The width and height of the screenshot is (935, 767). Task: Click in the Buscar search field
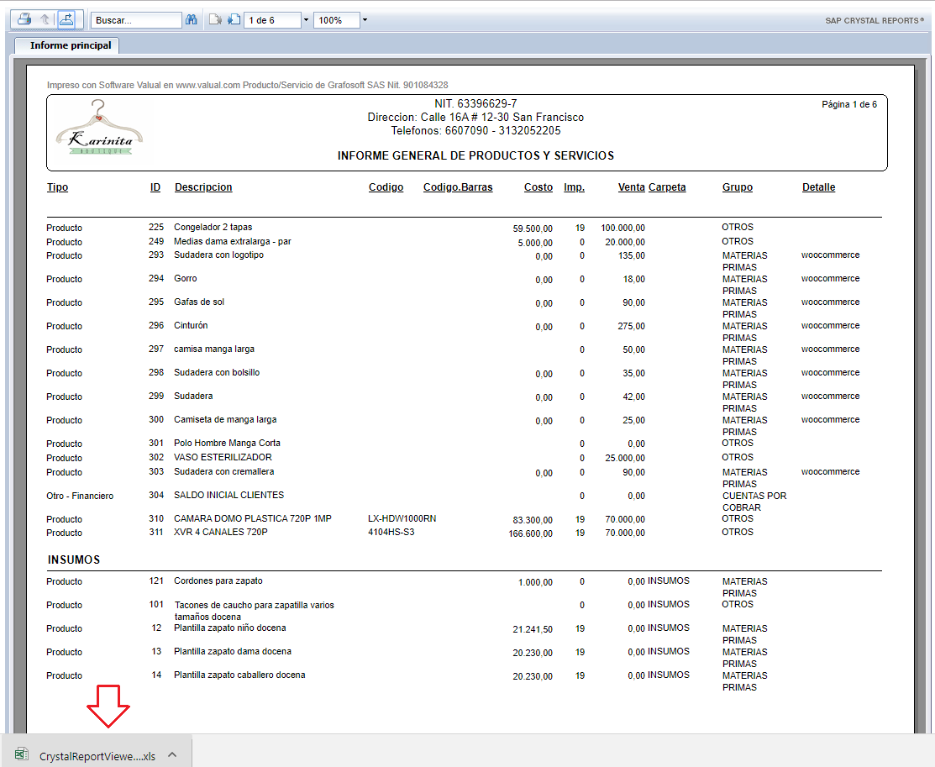[136, 20]
